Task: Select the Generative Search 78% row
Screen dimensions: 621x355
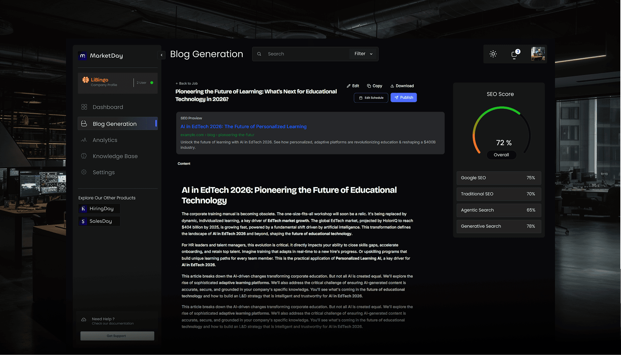Action: 499,226
